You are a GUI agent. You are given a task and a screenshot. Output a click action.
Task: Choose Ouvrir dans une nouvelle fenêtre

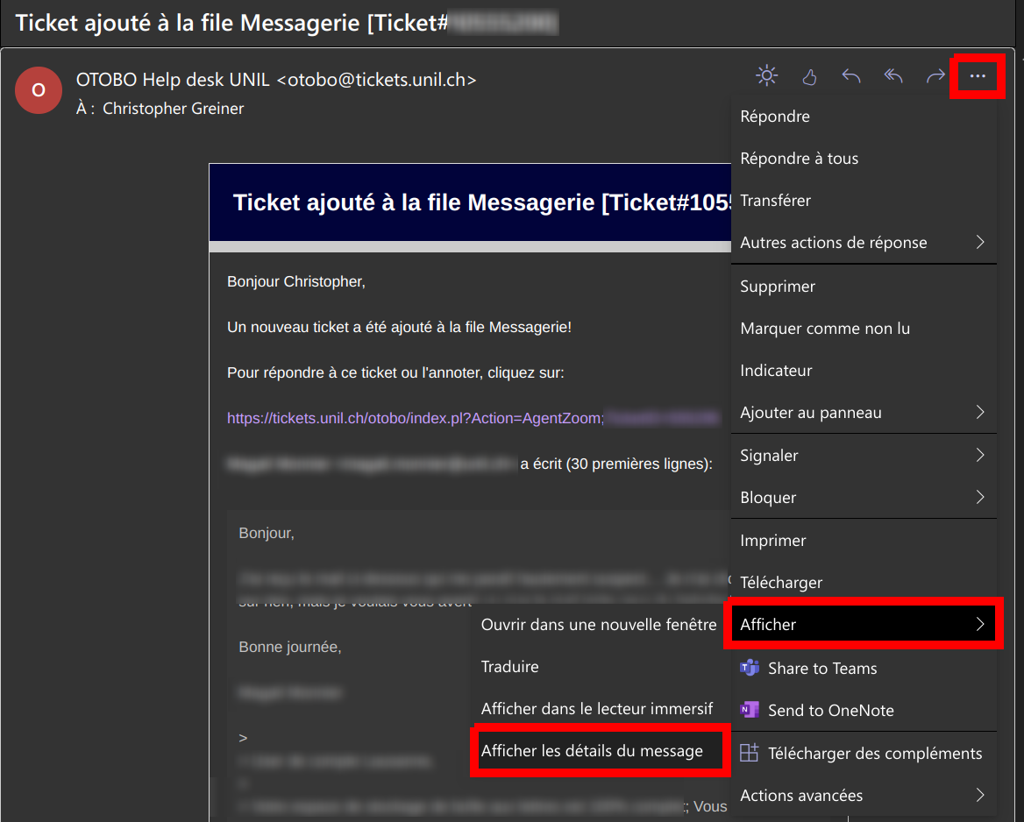[599, 625]
